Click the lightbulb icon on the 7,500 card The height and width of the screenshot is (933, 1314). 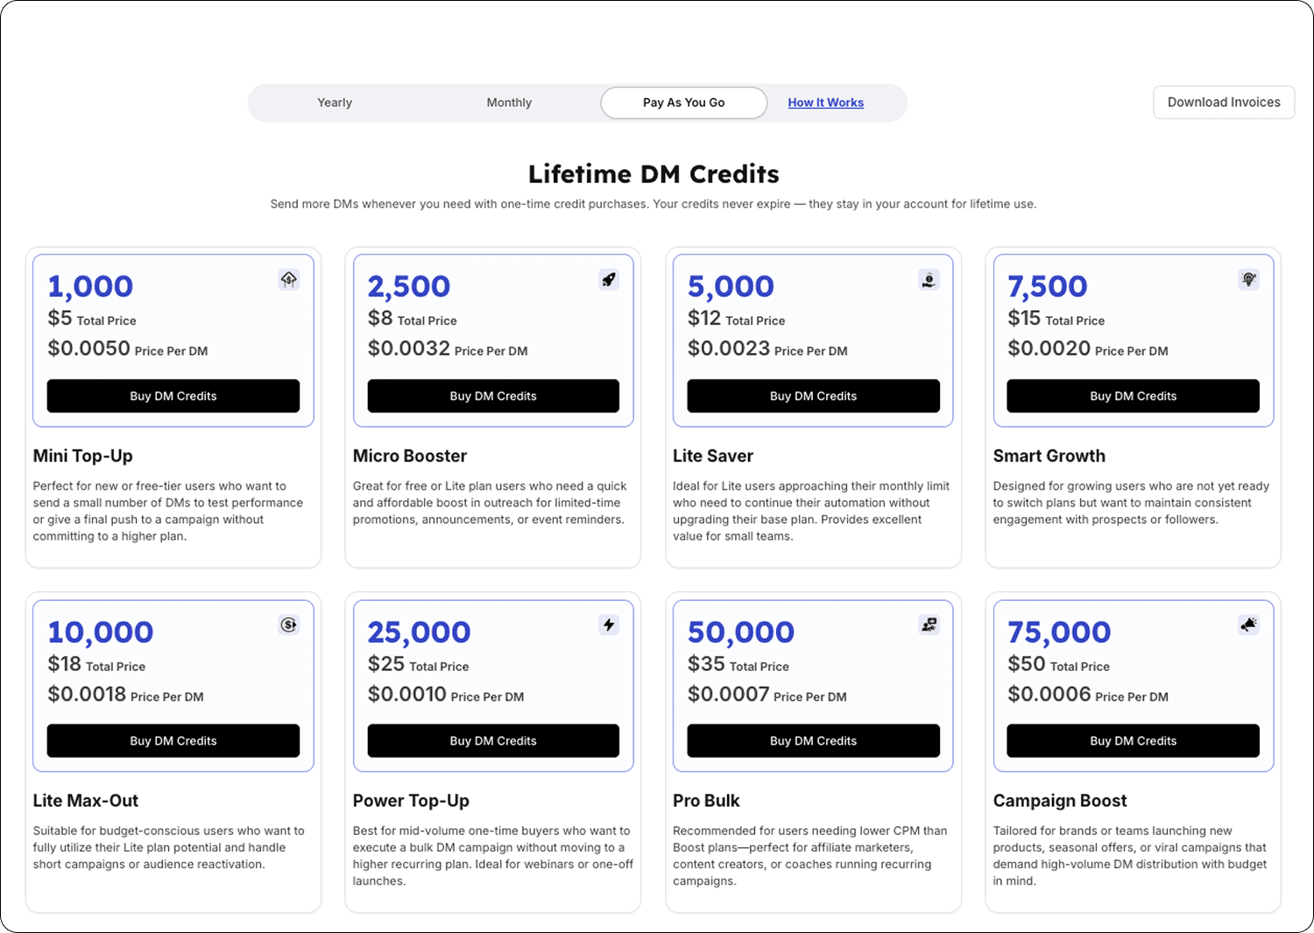tap(1248, 279)
